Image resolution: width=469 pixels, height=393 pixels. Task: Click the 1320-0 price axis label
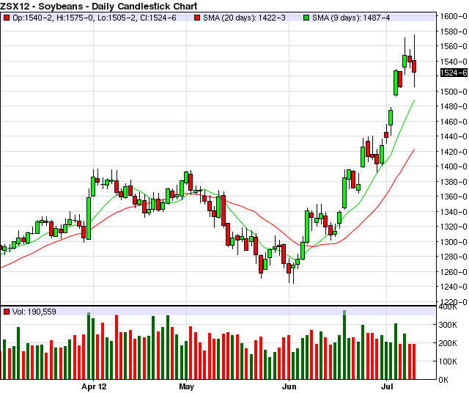(x=454, y=227)
